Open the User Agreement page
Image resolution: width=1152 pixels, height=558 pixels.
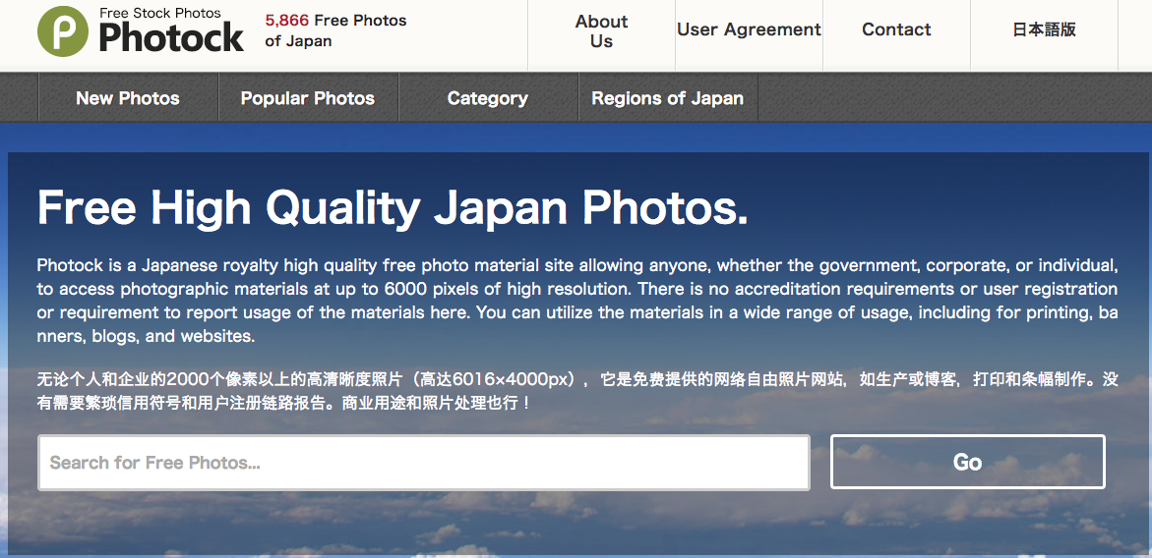[x=749, y=30]
